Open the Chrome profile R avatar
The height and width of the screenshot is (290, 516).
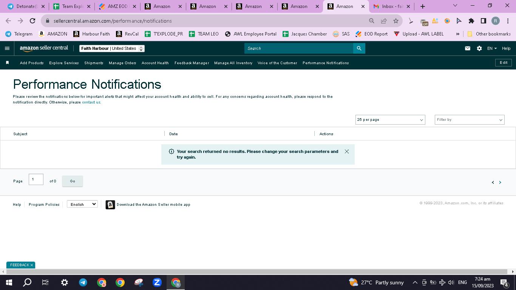[496, 21]
